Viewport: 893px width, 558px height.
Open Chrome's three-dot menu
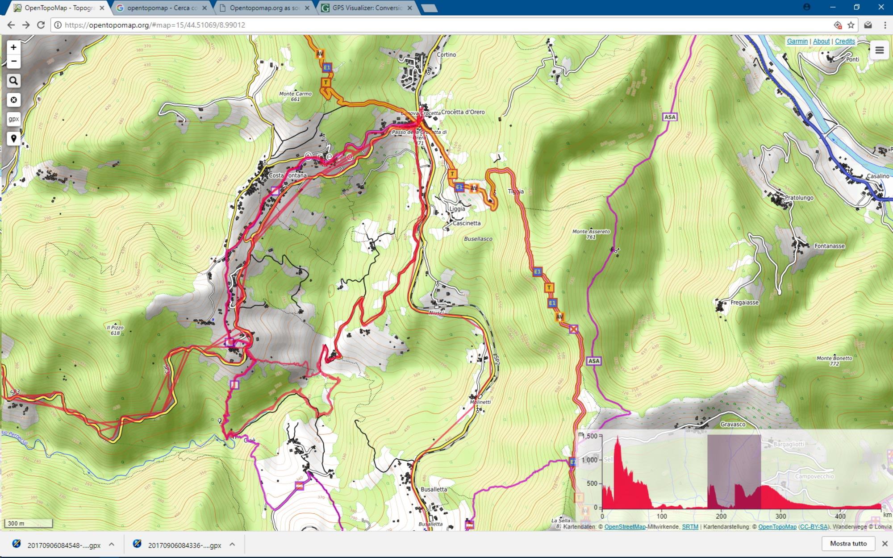(885, 25)
